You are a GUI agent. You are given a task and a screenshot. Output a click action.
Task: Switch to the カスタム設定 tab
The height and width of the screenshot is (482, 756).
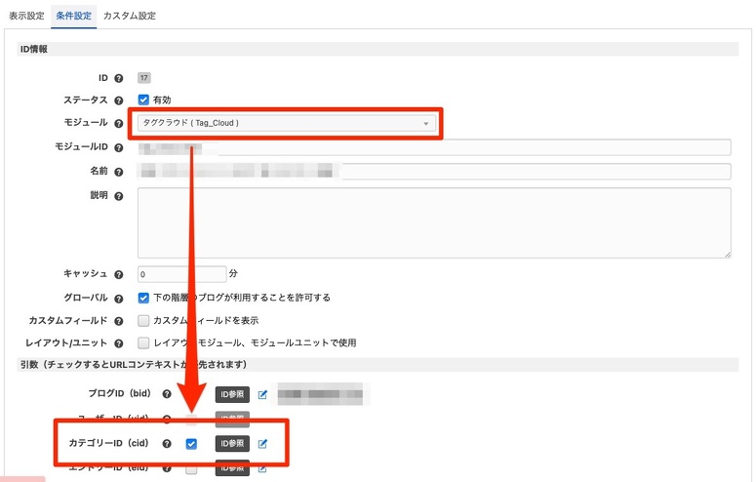point(129,16)
